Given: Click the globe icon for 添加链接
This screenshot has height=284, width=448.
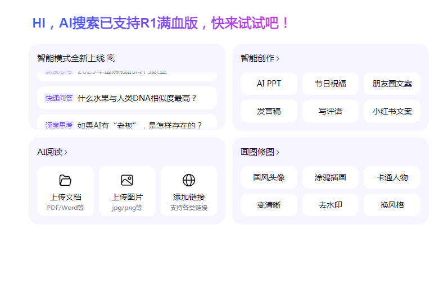Looking at the screenshot, I should 189,180.
